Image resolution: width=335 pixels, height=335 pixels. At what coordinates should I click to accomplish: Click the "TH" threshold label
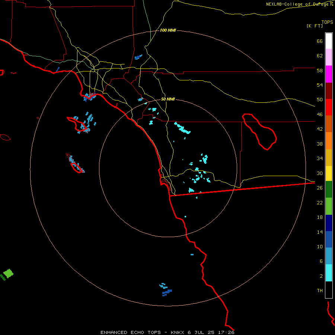pyautogui.click(x=320, y=291)
